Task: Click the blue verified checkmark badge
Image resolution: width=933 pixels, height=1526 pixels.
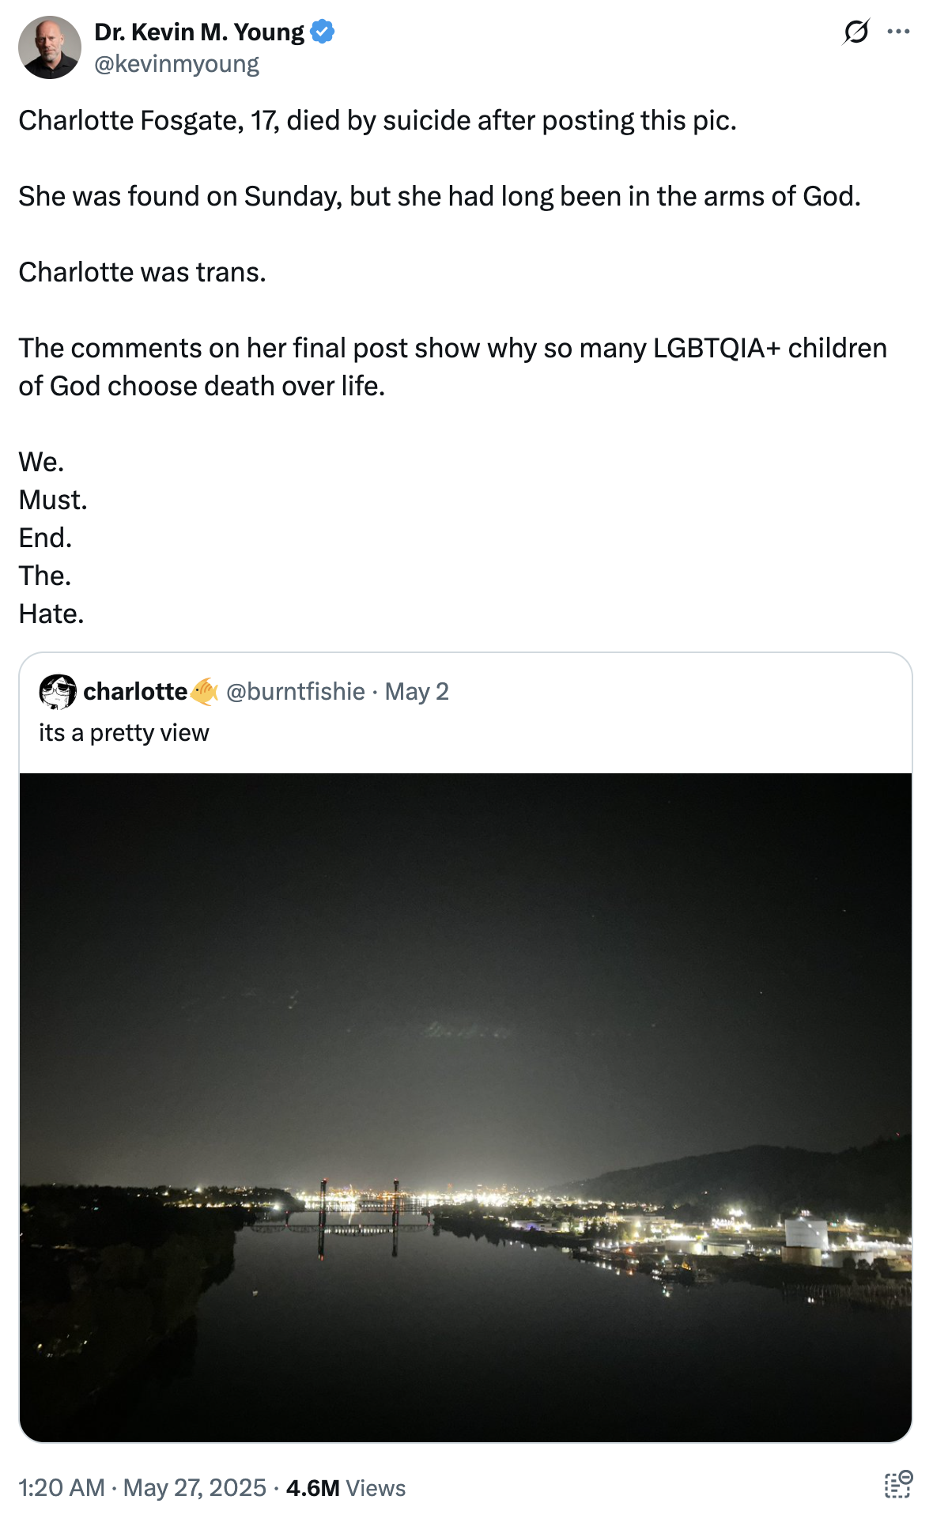Action: pyautogui.click(x=323, y=31)
